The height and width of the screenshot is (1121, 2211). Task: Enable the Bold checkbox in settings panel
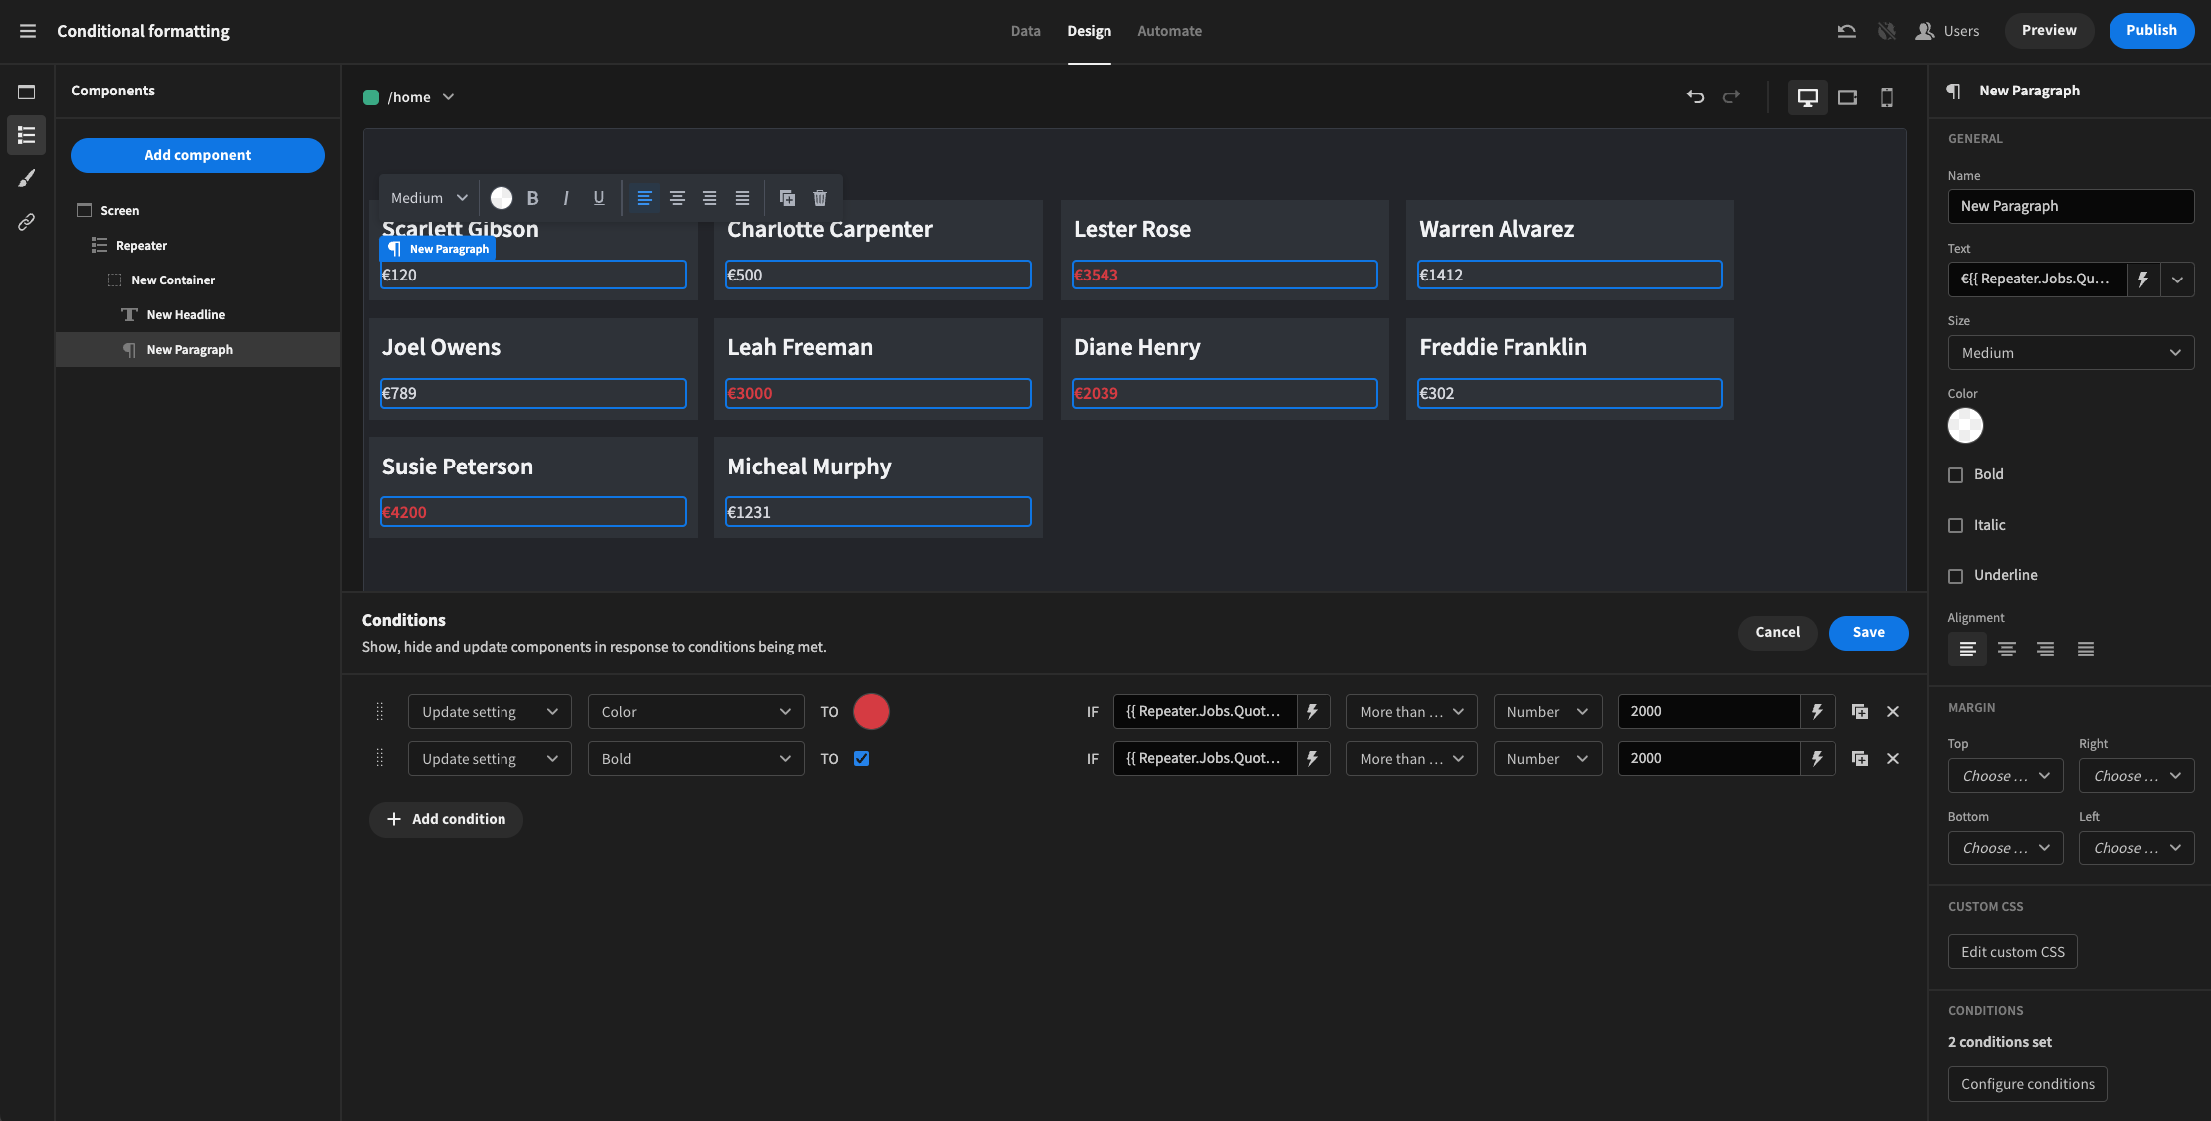pyautogui.click(x=1956, y=475)
